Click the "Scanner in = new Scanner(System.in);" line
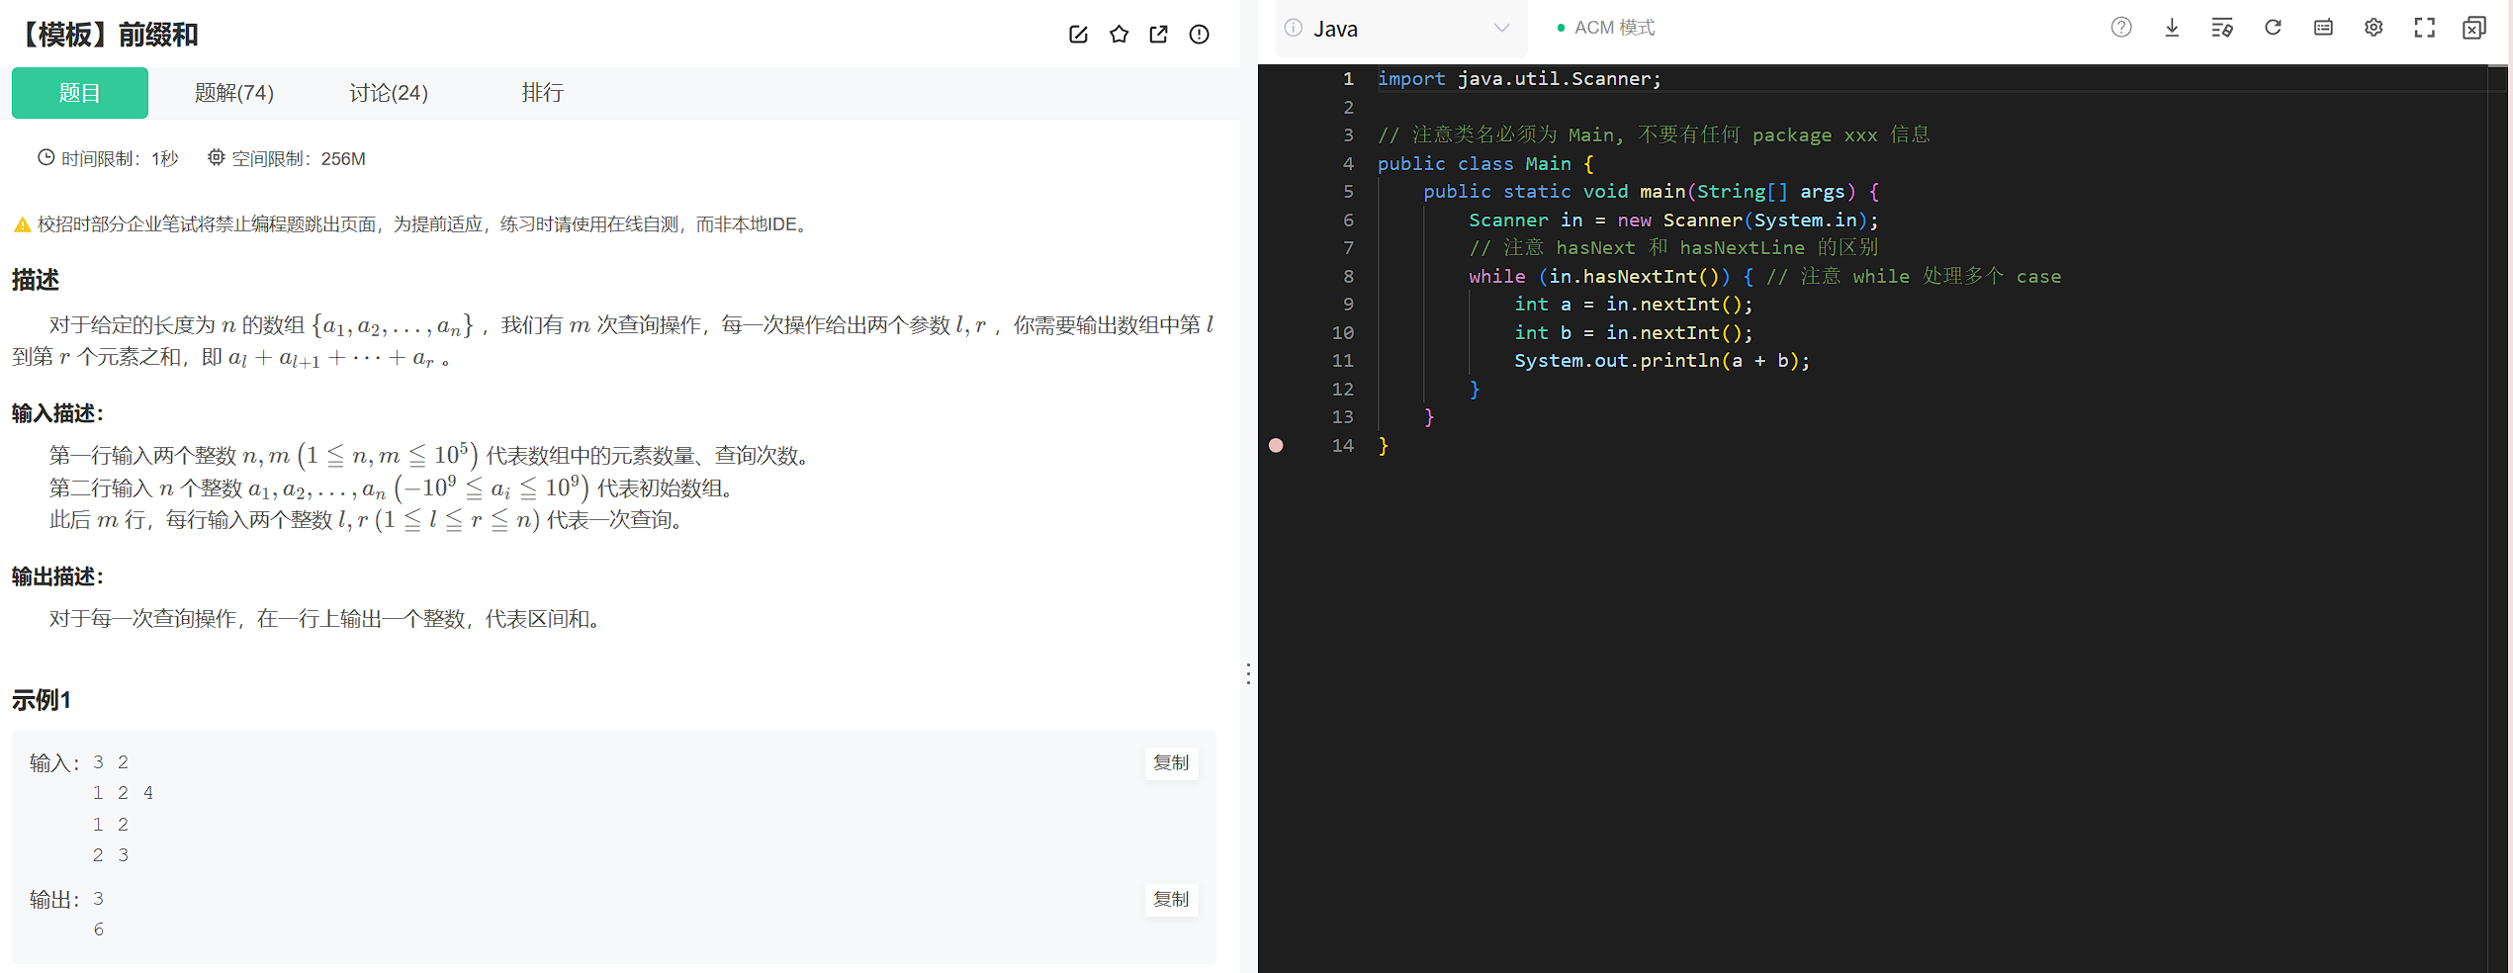 (1672, 221)
